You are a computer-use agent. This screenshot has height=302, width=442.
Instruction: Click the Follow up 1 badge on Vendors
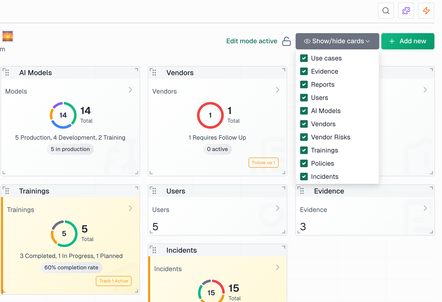pyautogui.click(x=263, y=163)
